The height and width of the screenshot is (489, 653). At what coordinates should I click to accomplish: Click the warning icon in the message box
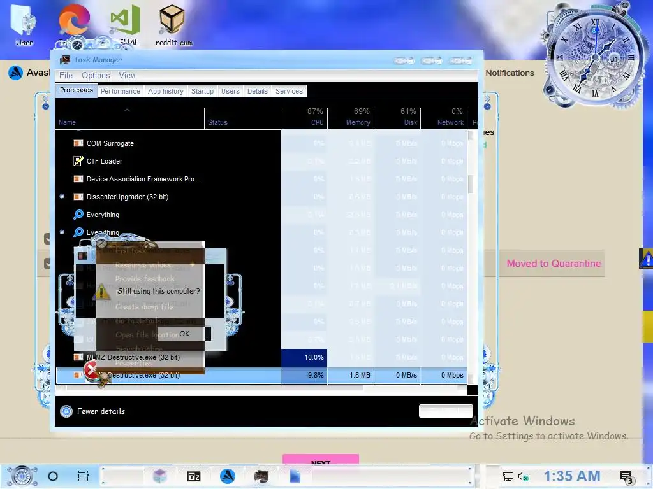pos(103,293)
